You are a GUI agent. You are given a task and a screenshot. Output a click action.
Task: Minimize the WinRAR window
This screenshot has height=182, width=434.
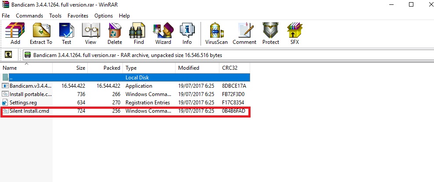[x=391, y=4]
